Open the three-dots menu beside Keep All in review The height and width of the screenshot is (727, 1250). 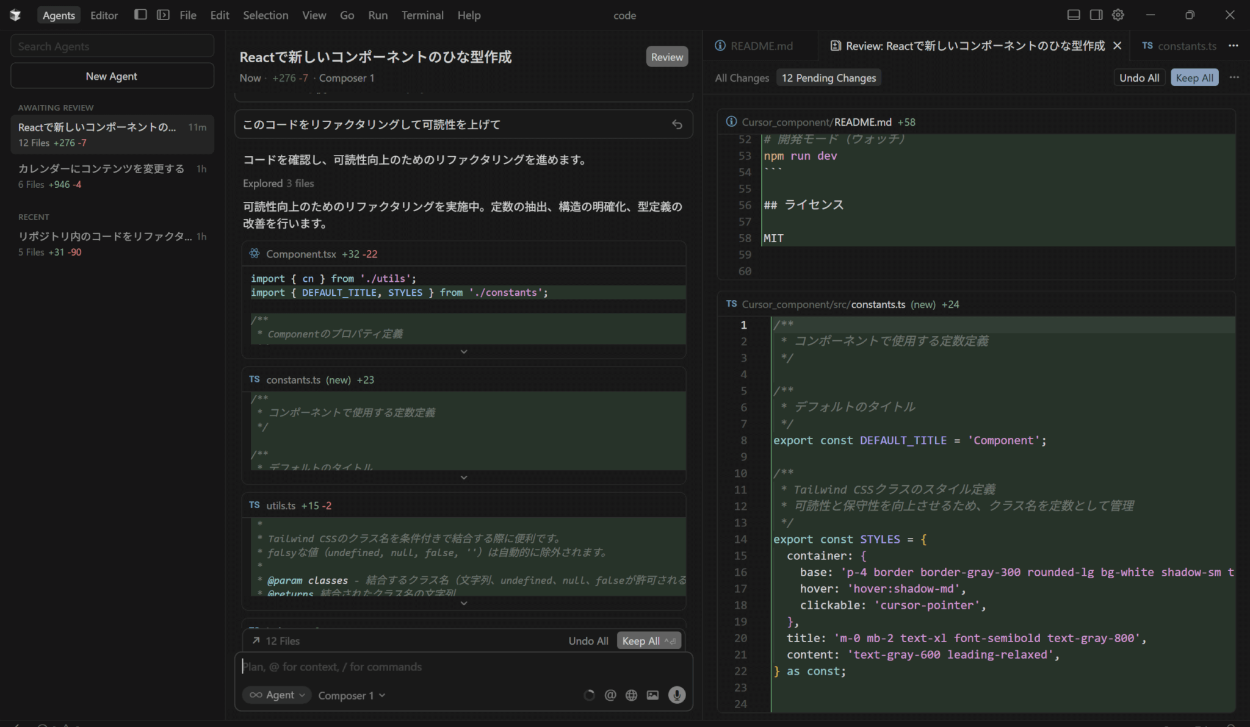(x=1234, y=77)
